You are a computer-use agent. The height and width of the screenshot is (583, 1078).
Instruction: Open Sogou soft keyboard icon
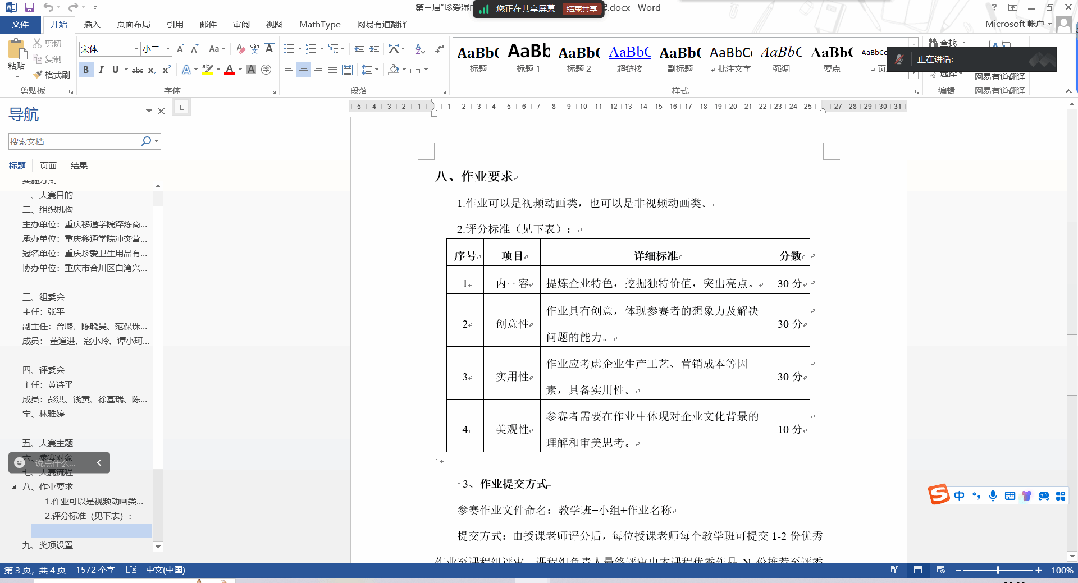click(1010, 495)
